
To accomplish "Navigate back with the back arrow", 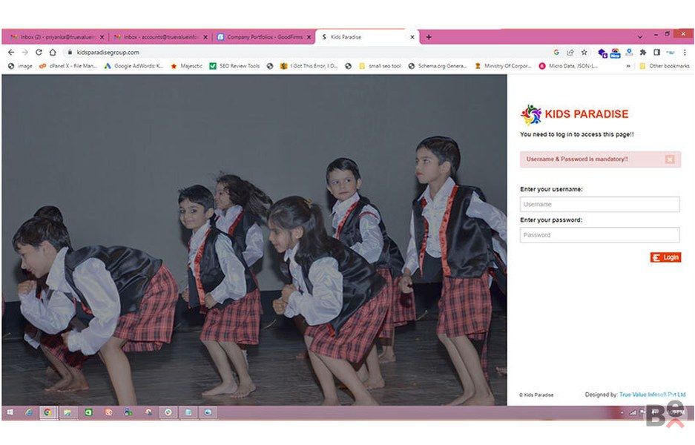I will (11, 53).
